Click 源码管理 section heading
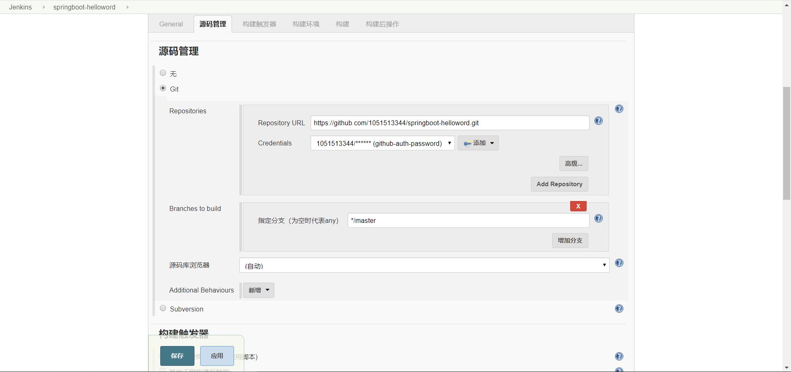This screenshot has width=791, height=372. pos(179,51)
